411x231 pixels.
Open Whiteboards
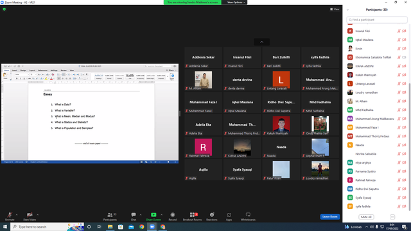[x=248, y=216]
